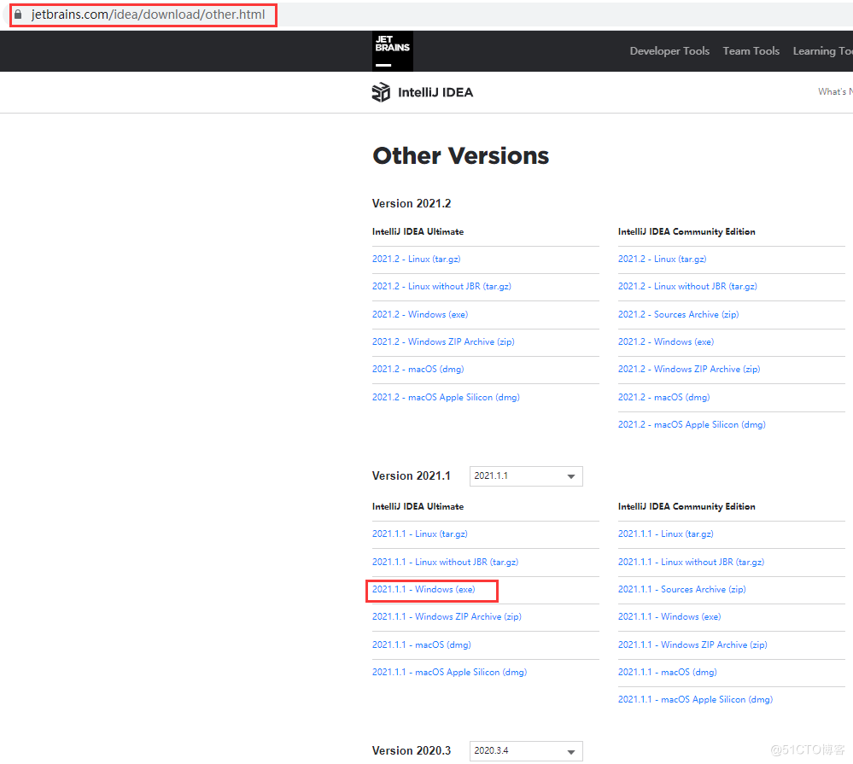Download Community 2021.2 macOS dmg
The image size is (853, 764).
(x=663, y=398)
